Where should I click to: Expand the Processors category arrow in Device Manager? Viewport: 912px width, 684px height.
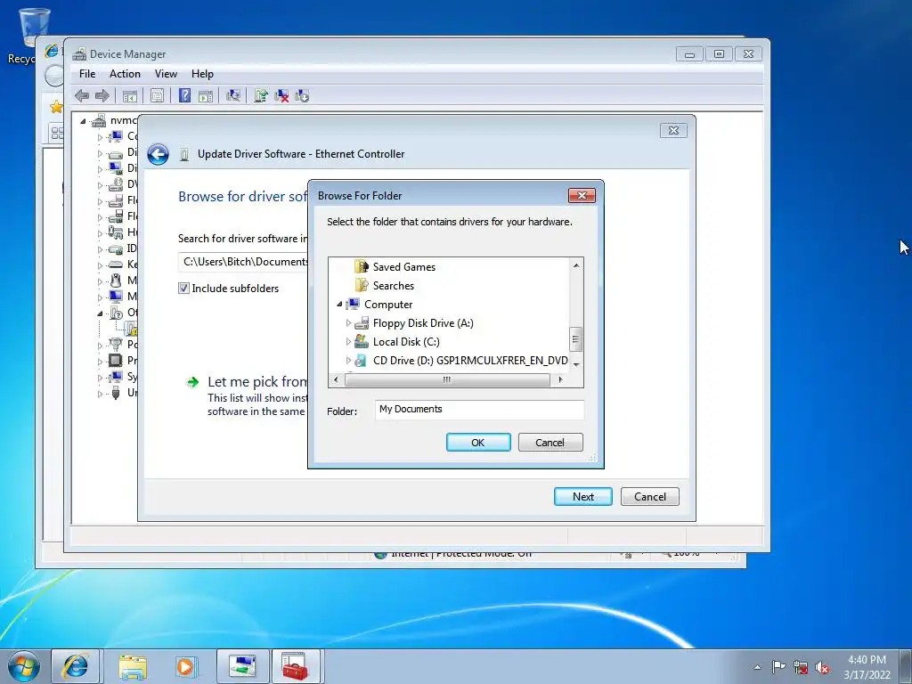tap(100, 362)
